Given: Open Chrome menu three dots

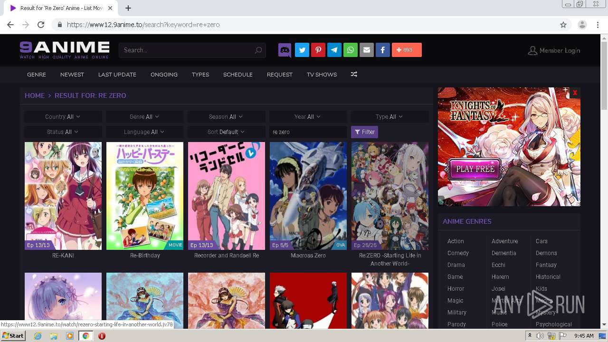Looking at the screenshot, I should point(598,25).
